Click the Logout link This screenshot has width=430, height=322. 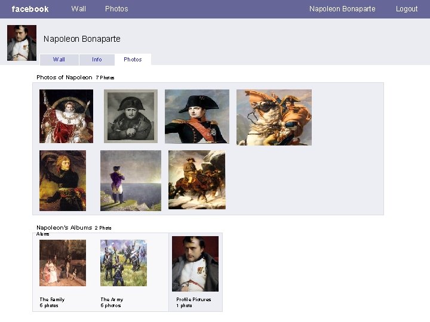[407, 9]
